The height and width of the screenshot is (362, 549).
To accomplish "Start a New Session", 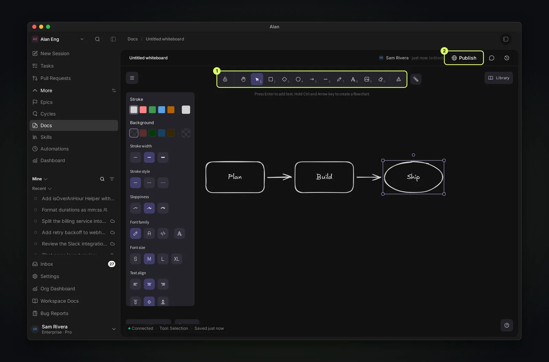I will pos(74,53).
